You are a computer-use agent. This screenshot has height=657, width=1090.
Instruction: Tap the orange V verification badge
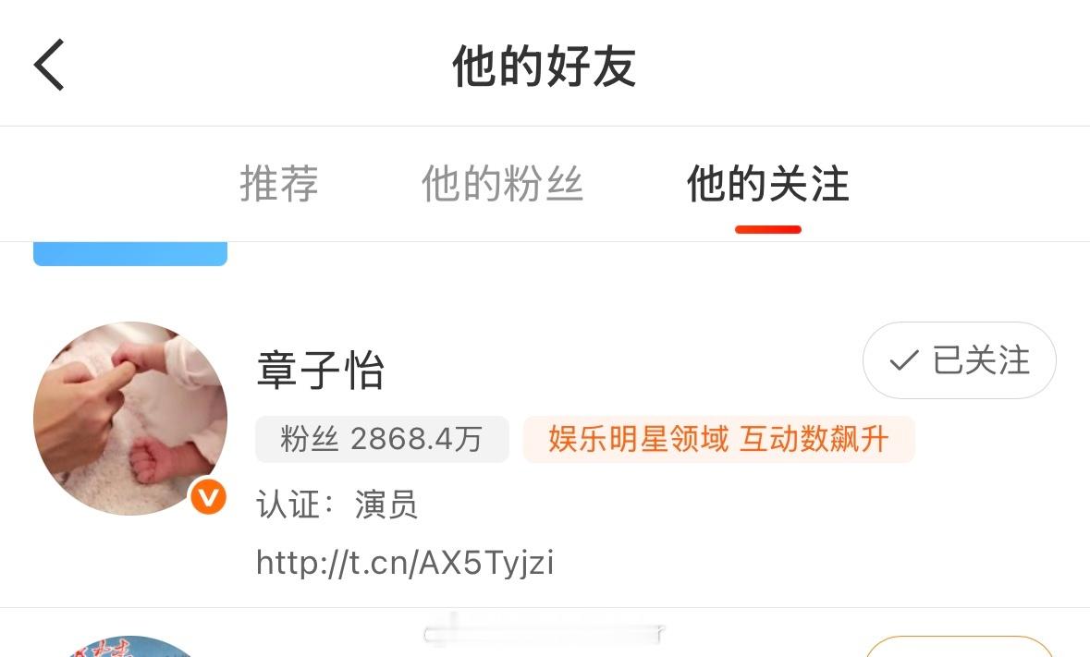pos(209,496)
